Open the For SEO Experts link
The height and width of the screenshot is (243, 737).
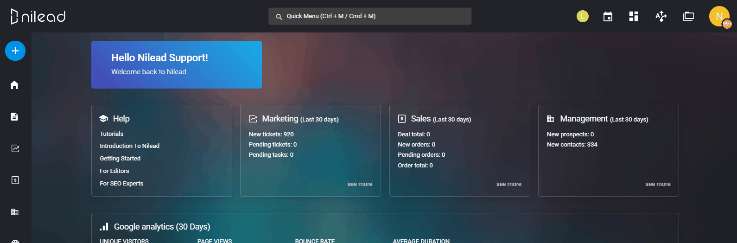click(x=121, y=183)
